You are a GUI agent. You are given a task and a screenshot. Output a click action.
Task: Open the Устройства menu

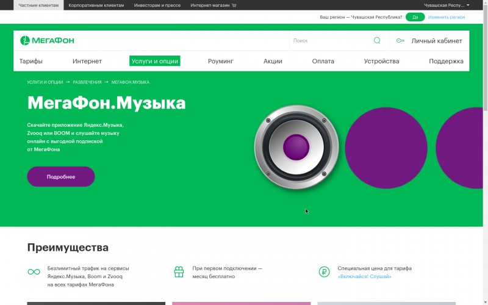[382, 62]
